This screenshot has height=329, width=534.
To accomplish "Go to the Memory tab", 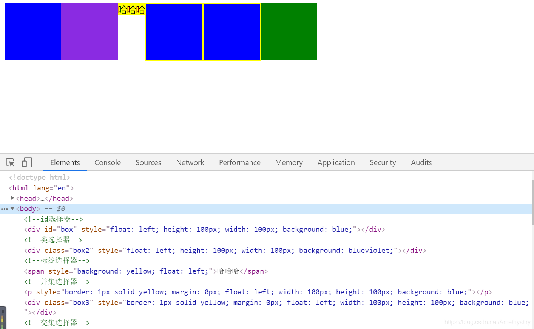I will coord(289,162).
